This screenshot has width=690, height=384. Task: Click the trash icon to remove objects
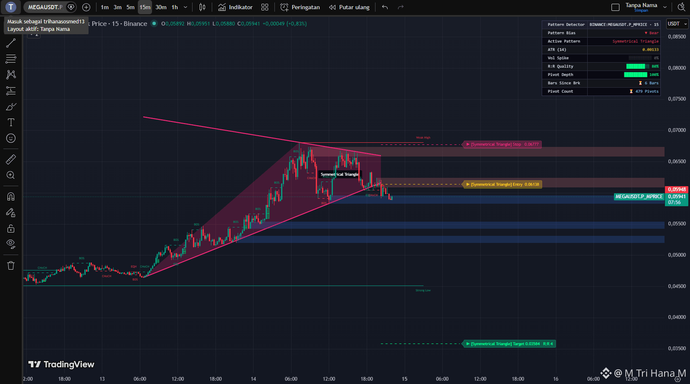11,265
